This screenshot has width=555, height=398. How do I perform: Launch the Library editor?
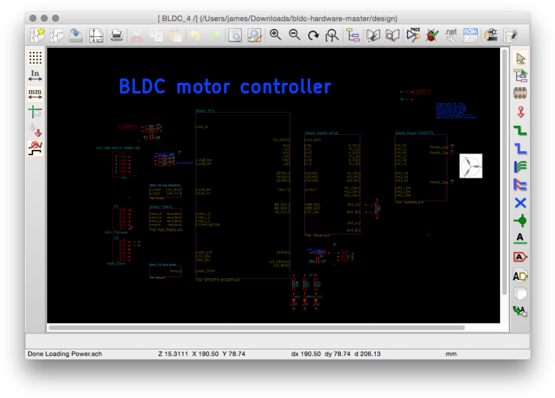click(373, 35)
